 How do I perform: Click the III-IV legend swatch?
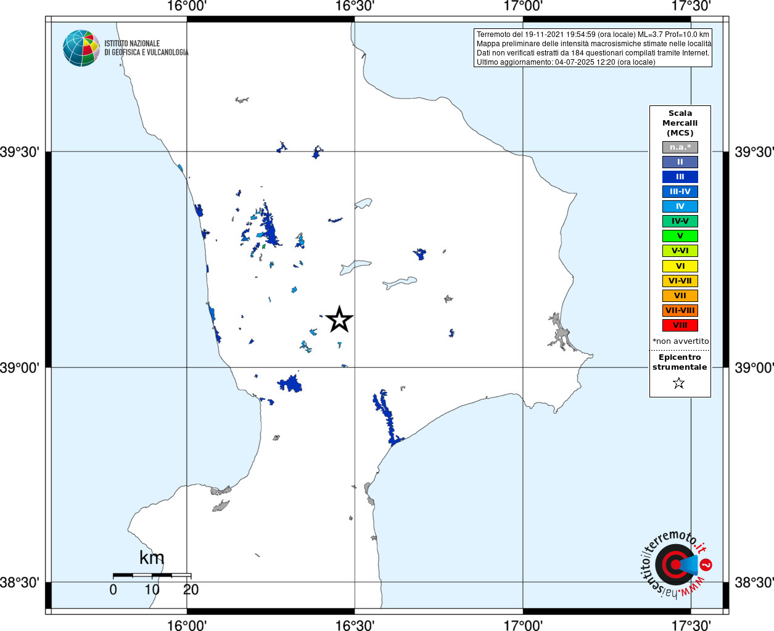point(680,192)
